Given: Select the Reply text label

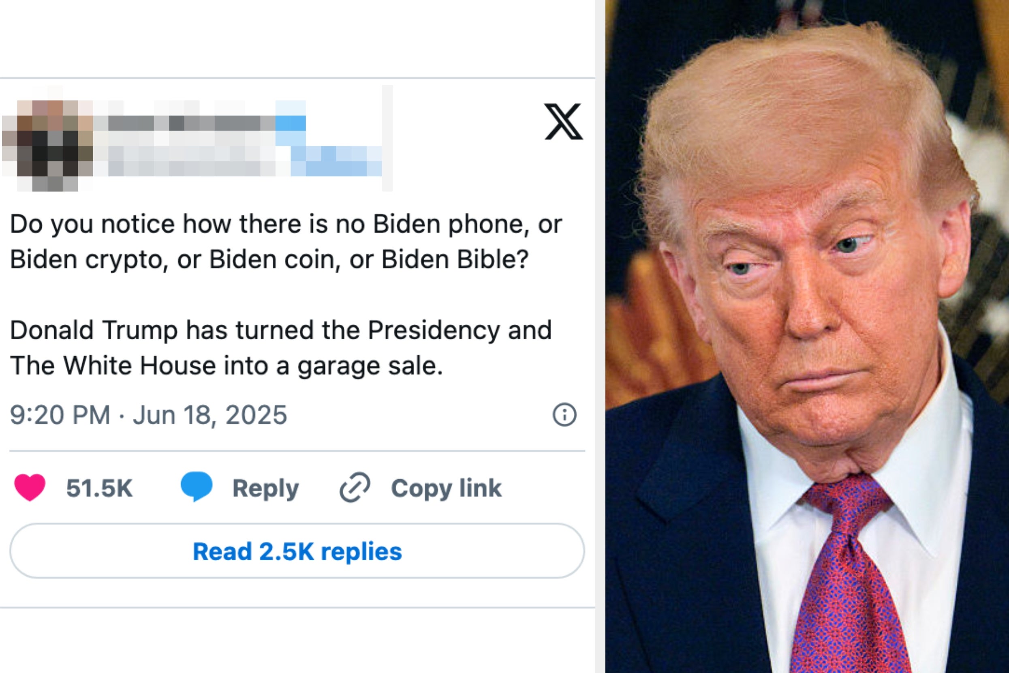Looking at the screenshot, I should pos(265,489).
